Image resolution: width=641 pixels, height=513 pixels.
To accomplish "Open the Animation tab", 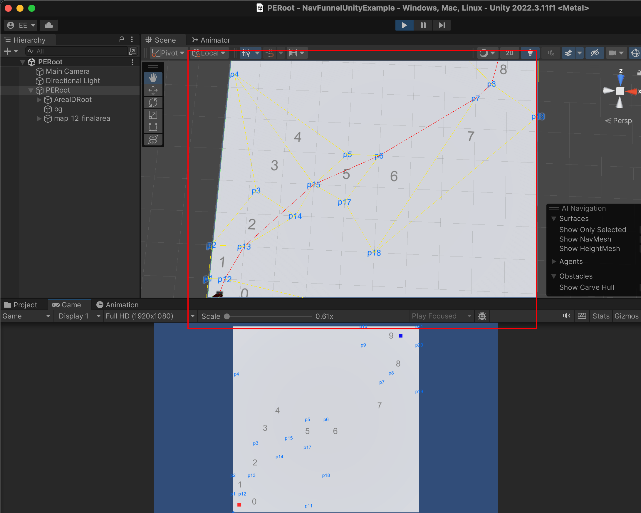I will [117, 305].
